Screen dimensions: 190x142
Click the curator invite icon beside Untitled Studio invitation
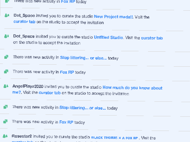(x=7, y=36)
